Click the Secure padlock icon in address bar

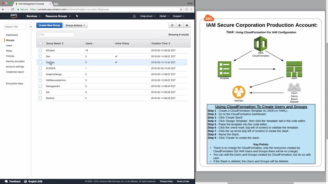[x=18, y=9]
